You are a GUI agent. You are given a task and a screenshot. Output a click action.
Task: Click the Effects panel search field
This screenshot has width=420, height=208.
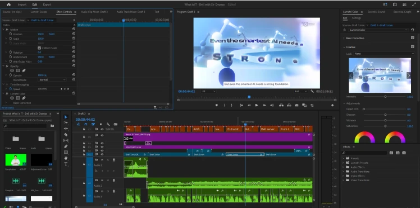(x=364, y=153)
